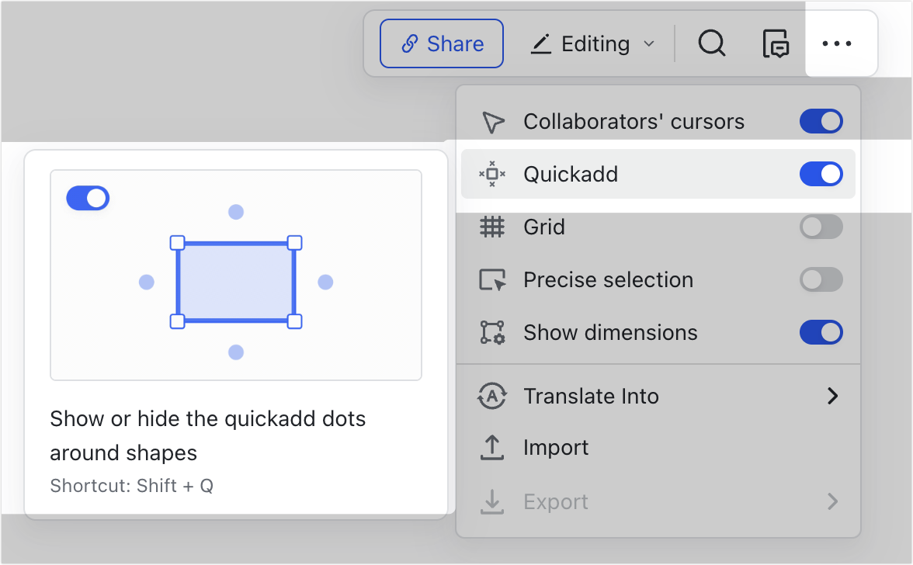Click the search magnifier icon
913x565 pixels.
click(711, 43)
